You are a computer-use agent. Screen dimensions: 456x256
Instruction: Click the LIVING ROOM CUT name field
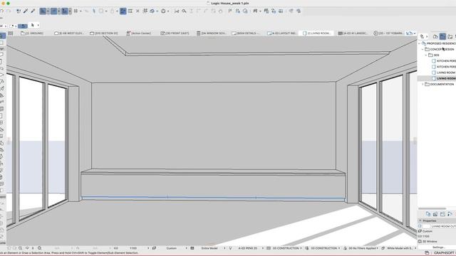click(443, 226)
